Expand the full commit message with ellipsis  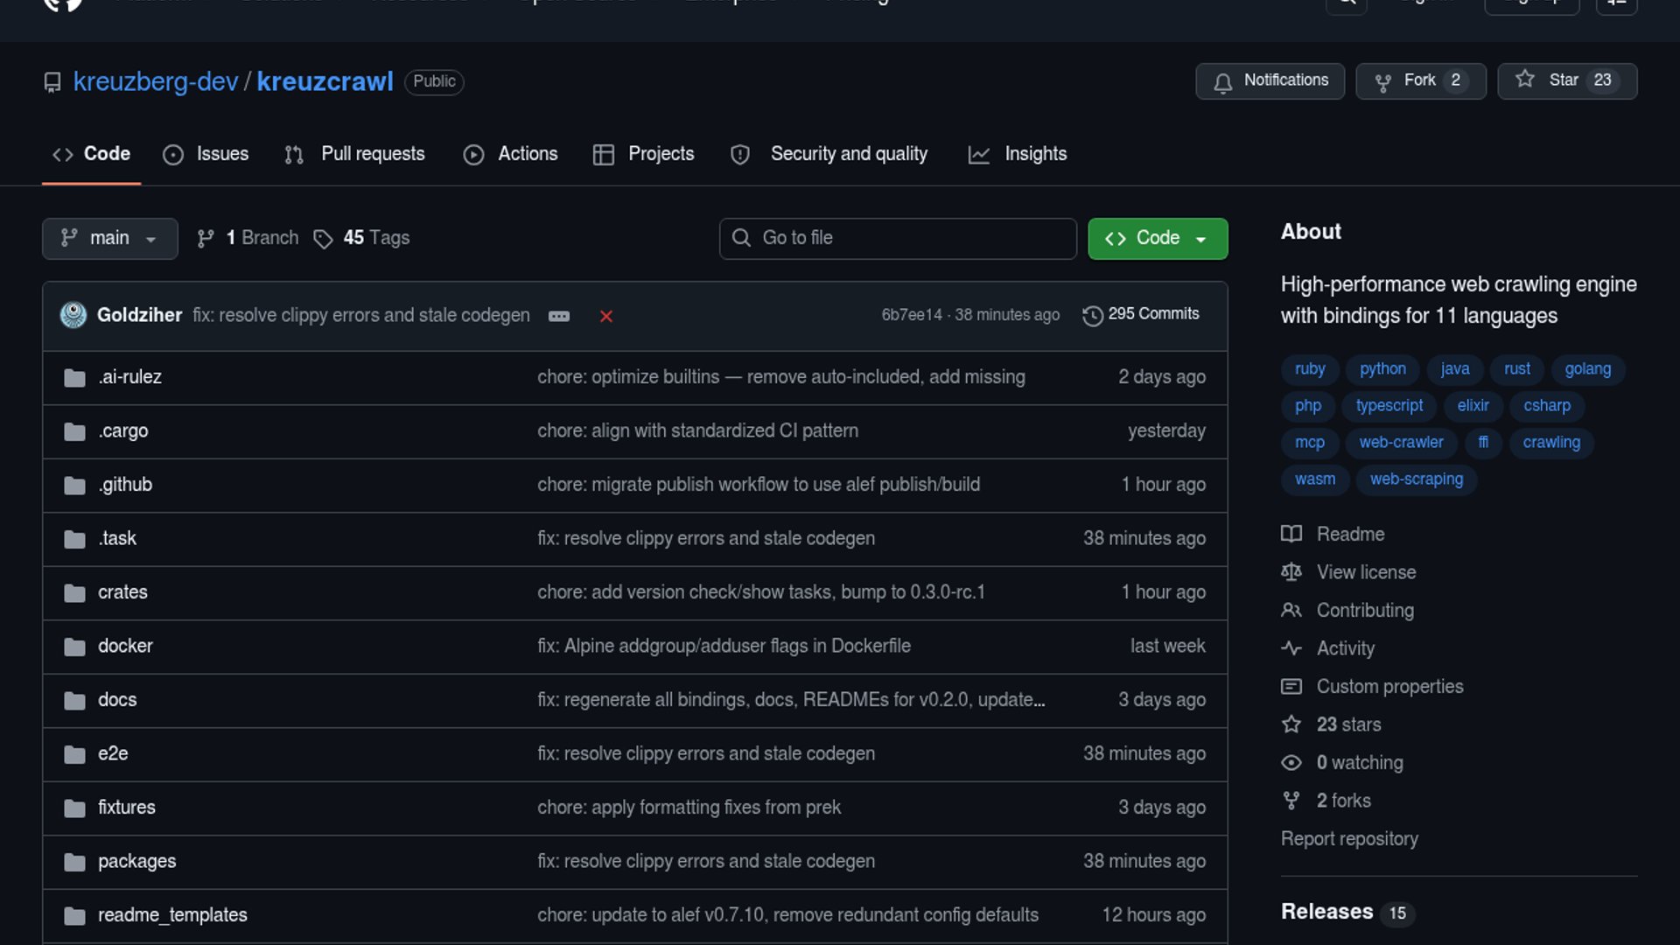[558, 316]
